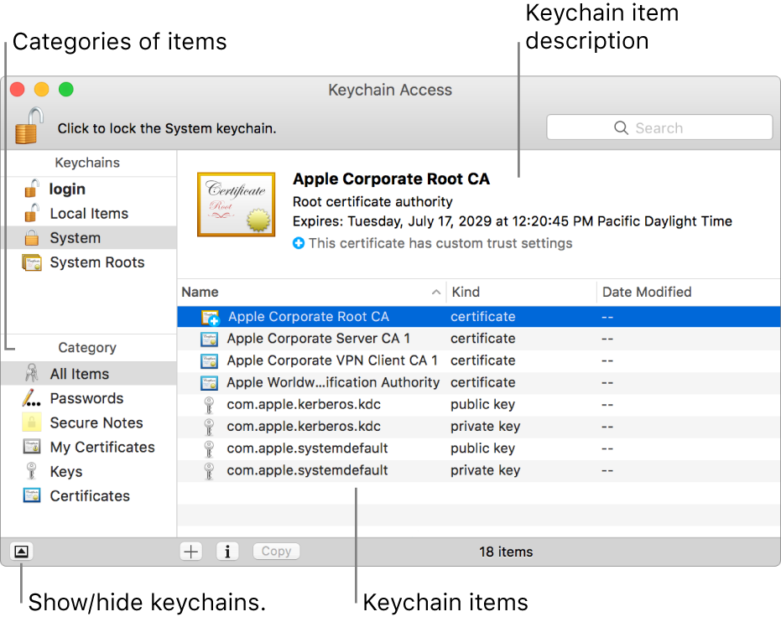Click the System Roots certificate folder icon
Viewport: 781px width, 622px height.
point(32,262)
